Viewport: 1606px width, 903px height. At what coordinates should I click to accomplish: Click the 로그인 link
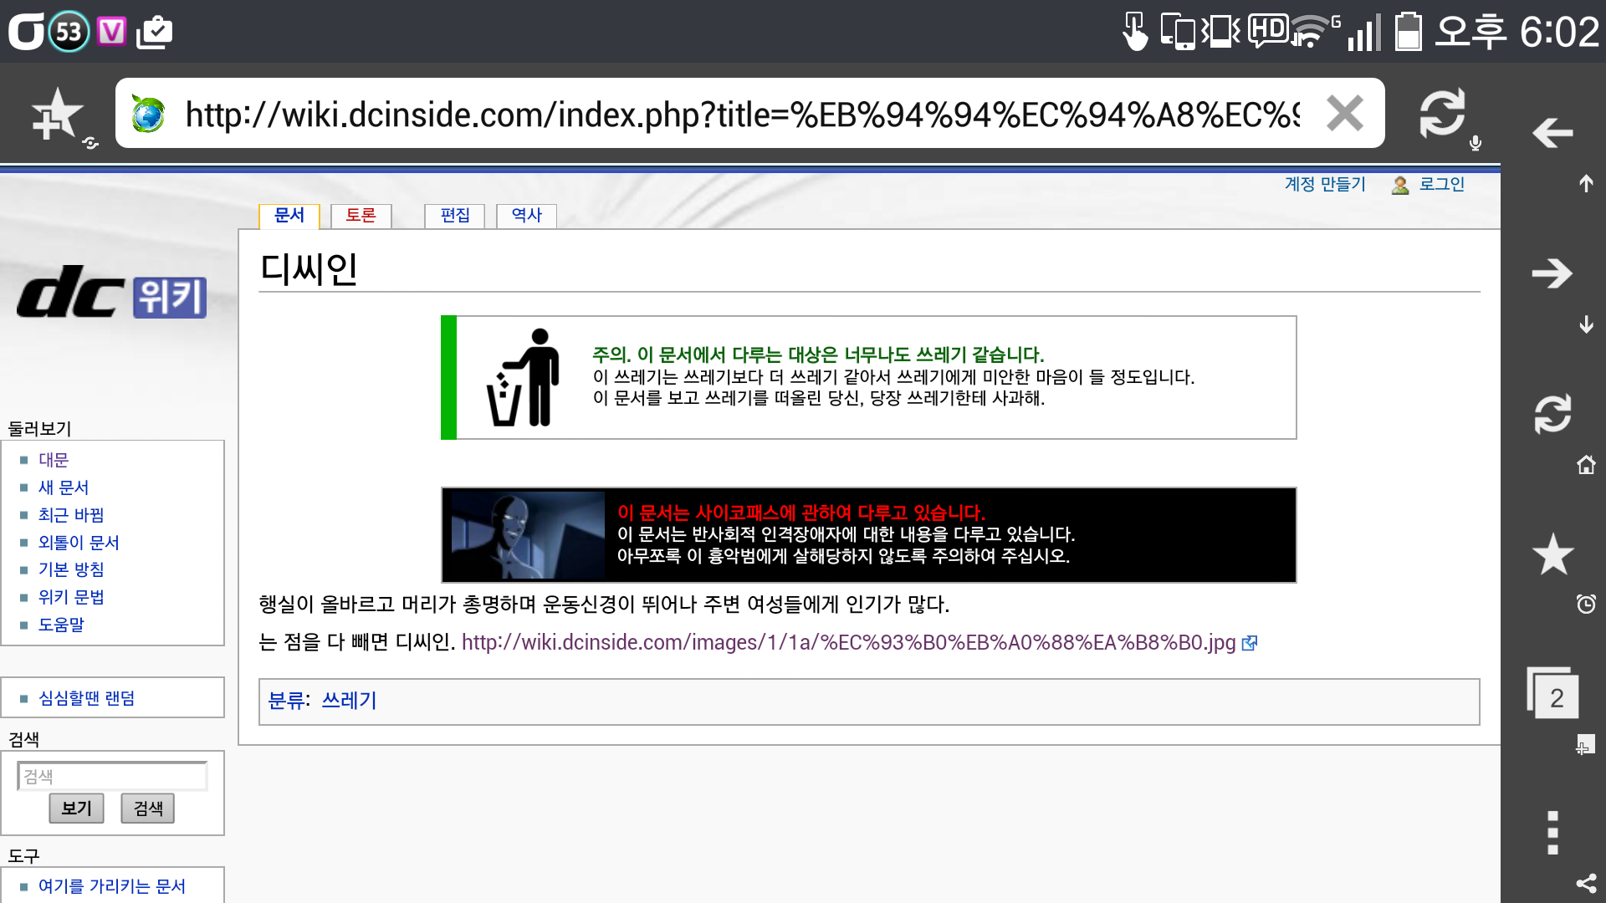(x=1440, y=184)
